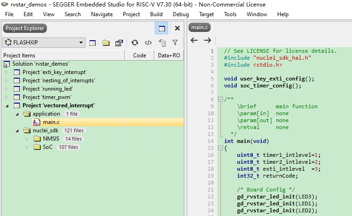
Task: Click the filter funnel icon
Action: point(175,43)
